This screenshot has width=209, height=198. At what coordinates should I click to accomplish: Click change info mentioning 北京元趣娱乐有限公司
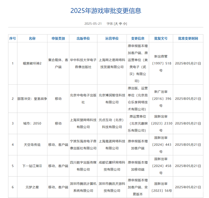(x=138, y=123)
